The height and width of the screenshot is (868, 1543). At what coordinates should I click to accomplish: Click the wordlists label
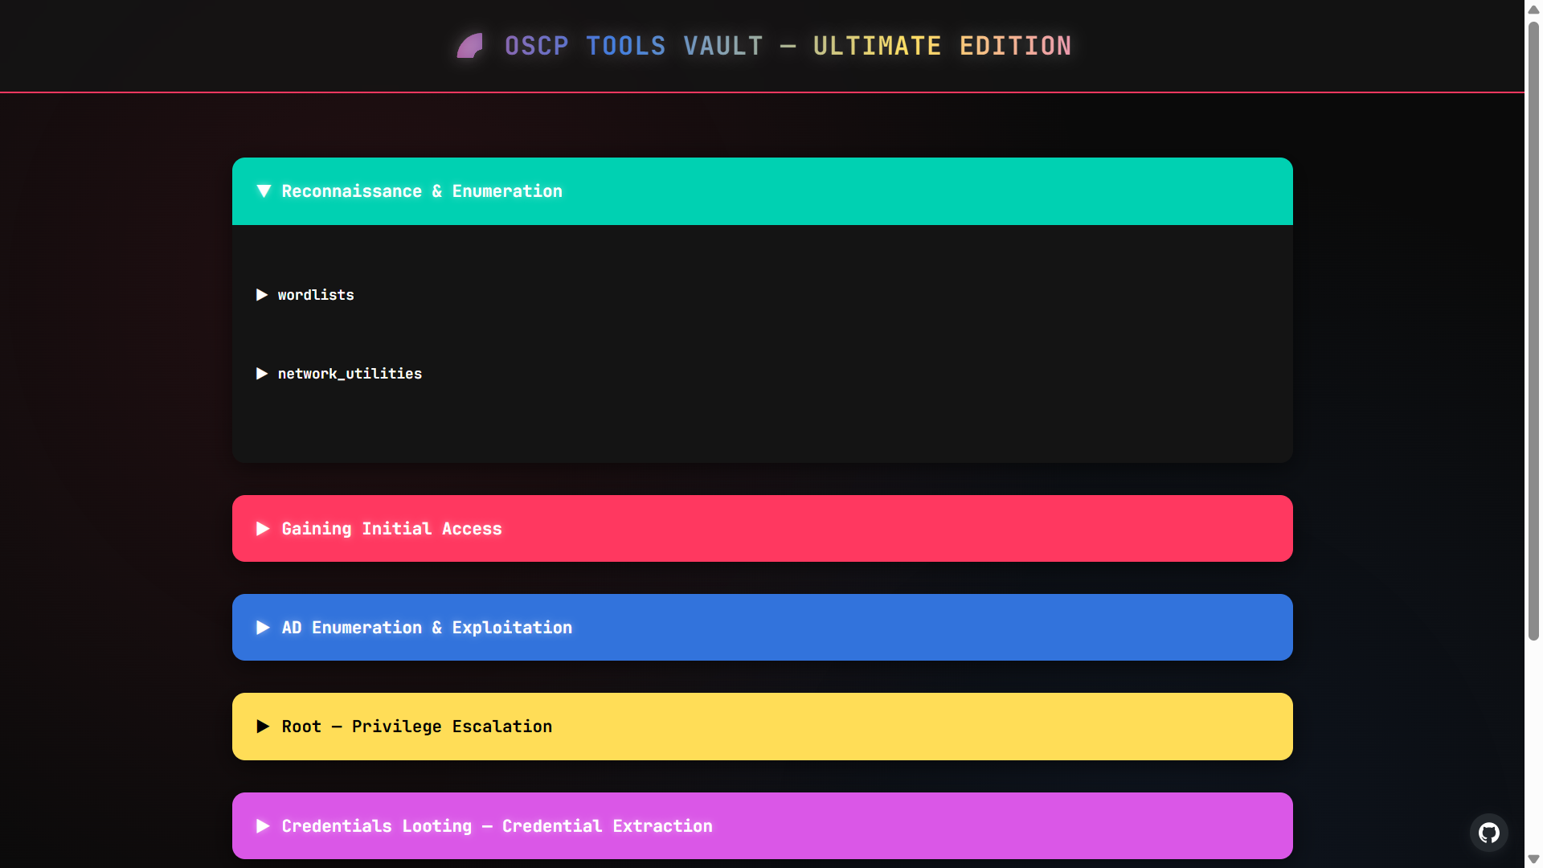(x=316, y=295)
